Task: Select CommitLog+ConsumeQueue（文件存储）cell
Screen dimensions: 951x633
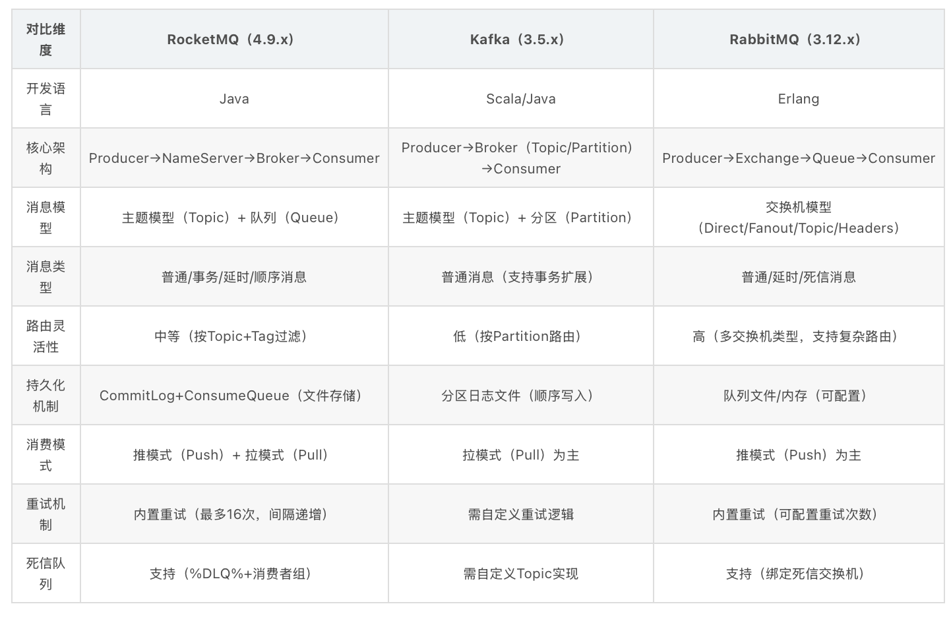Action: [234, 395]
